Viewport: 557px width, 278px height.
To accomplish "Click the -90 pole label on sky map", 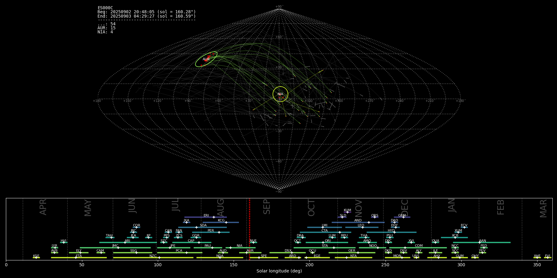I will click(x=279, y=192).
